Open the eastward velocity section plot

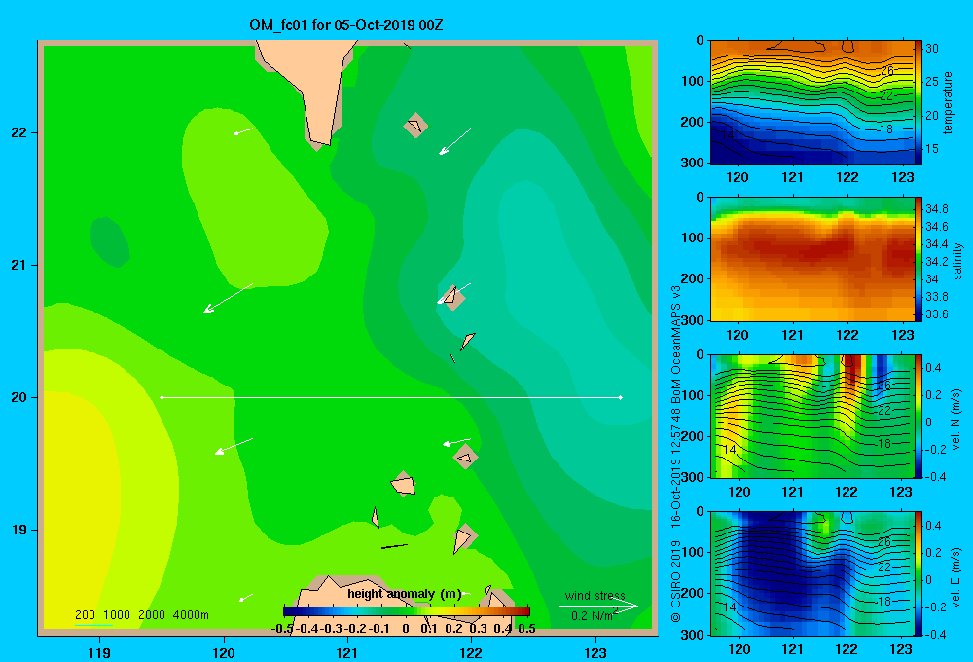(x=811, y=573)
